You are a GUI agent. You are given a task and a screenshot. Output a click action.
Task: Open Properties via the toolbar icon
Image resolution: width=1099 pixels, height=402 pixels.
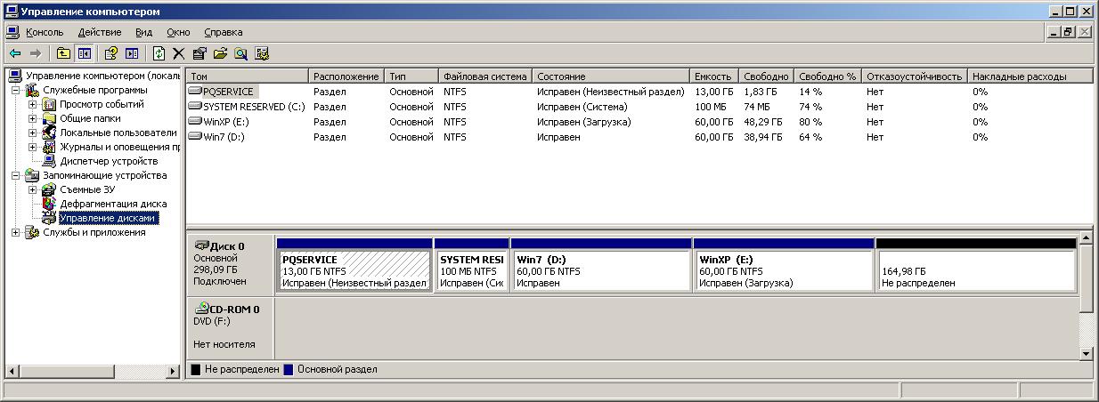[199, 53]
